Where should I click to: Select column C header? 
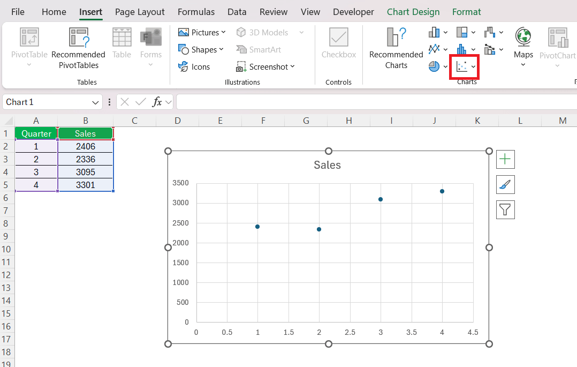[x=134, y=121]
